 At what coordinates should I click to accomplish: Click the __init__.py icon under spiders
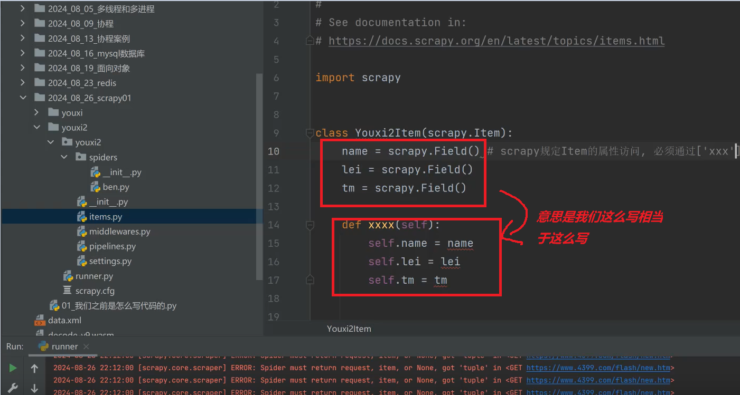click(x=96, y=172)
